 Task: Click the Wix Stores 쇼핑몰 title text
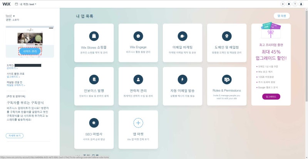tap(94, 48)
